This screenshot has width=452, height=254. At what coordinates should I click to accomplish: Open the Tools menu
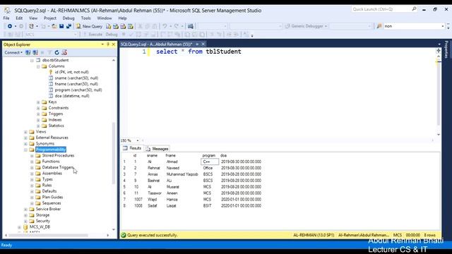coord(85,18)
